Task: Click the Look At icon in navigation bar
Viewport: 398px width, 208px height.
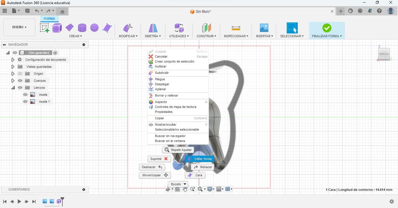Action: pyautogui.click(x=177, y=189)
